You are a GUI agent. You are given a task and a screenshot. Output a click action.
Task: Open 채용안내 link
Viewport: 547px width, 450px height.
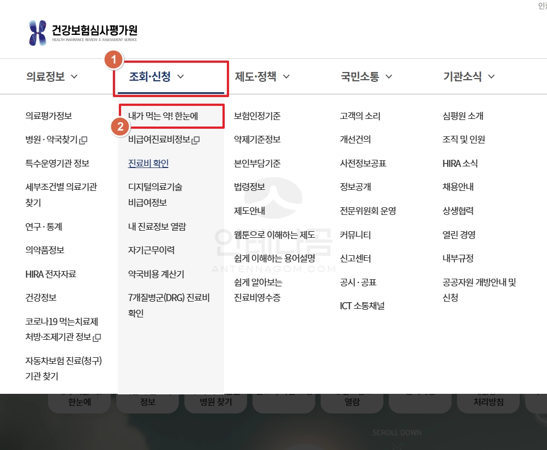[458, 187]
